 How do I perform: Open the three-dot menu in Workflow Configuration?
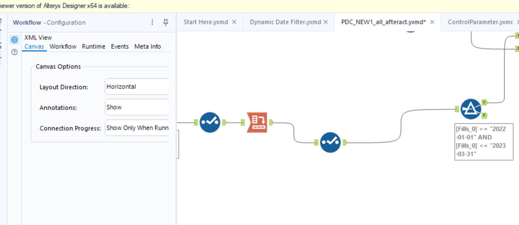(x=152, y=22)
